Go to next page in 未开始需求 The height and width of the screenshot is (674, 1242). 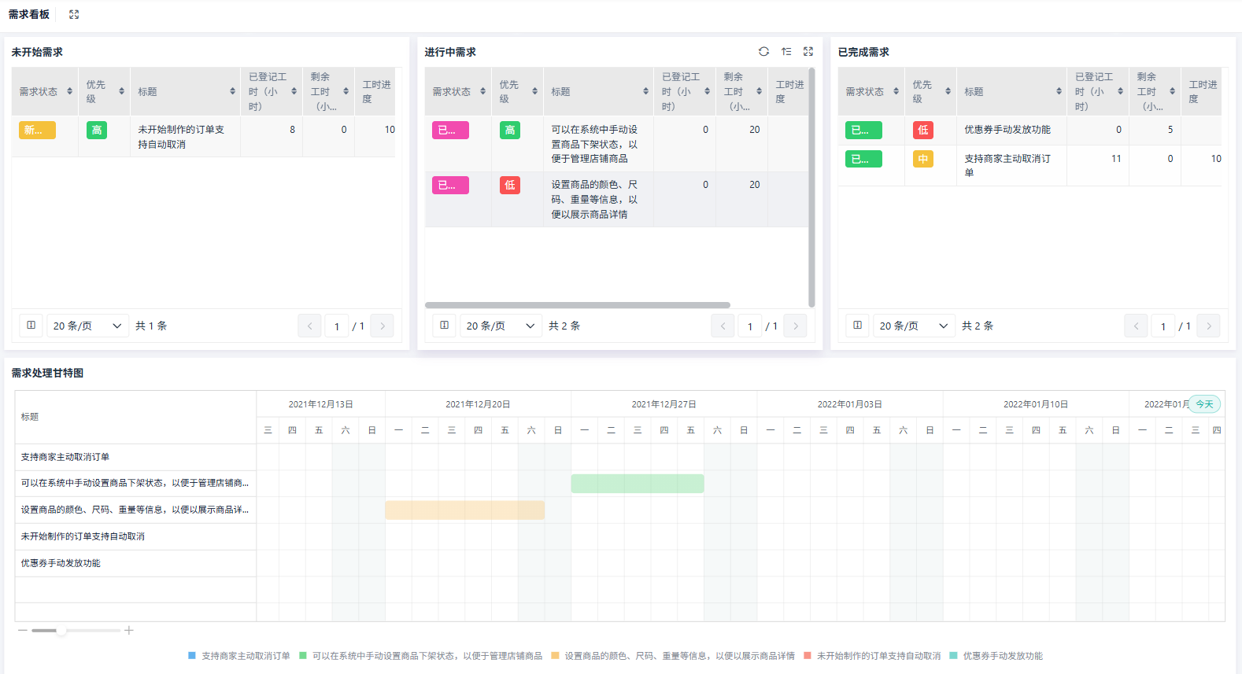click(x=383, y=326)
